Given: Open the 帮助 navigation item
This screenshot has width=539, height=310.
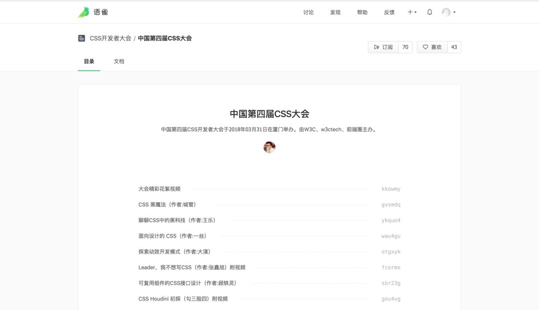Looking at the screenshot, I should click(362, 12).
